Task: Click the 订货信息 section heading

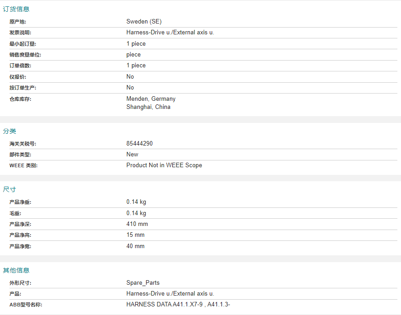Action: [16, 9]
